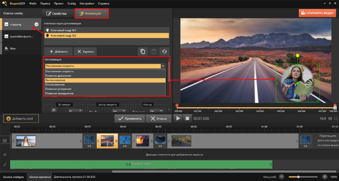Click the Удалить keyframe button
The height and width of the screenshot is (181, 339).
tap(85, 52)
